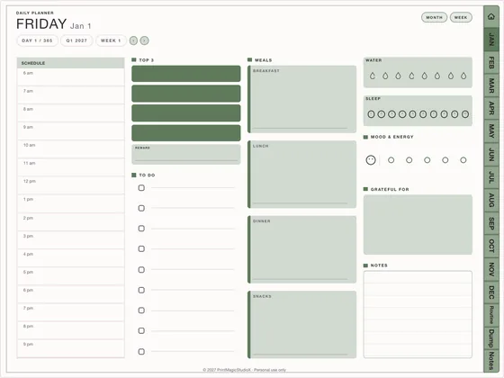Image resolution: width=504 pixels, height=378 pixels.
Task: Mark the third water drop
Action: (x=398, y=76)
